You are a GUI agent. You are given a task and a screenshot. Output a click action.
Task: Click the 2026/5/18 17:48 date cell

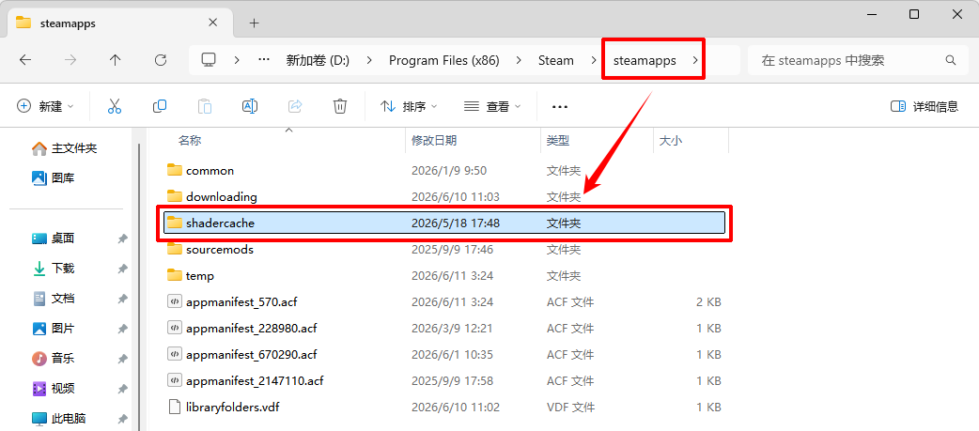[x=455, y=223]
